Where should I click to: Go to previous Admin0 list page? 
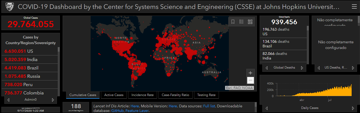coord(8,100)
